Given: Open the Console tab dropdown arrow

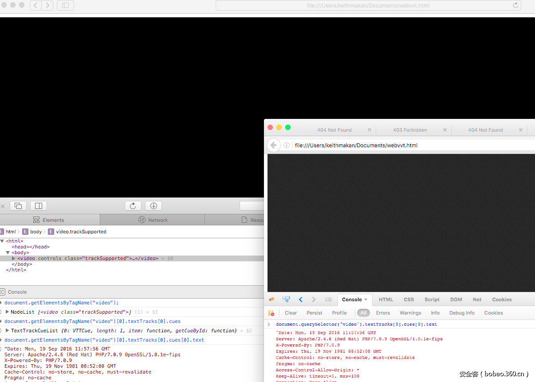Looking at the screenshot, I should click(x=366, y=300).
